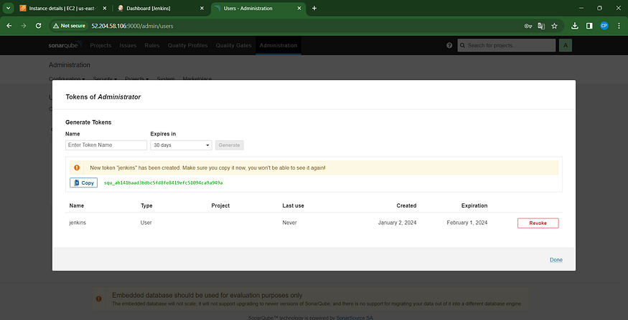Click the SonarQube help question icon
Screen dimensions: 628x320
coord(449,46)
